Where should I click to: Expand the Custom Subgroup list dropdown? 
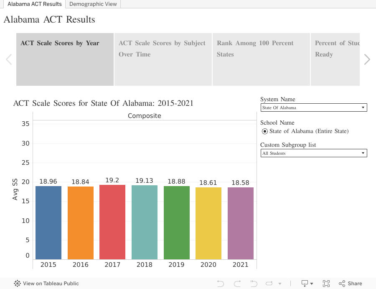pyautogui.click(x=314, y=153)
